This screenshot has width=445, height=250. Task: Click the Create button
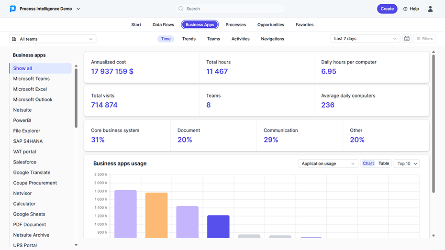(387, 9)
